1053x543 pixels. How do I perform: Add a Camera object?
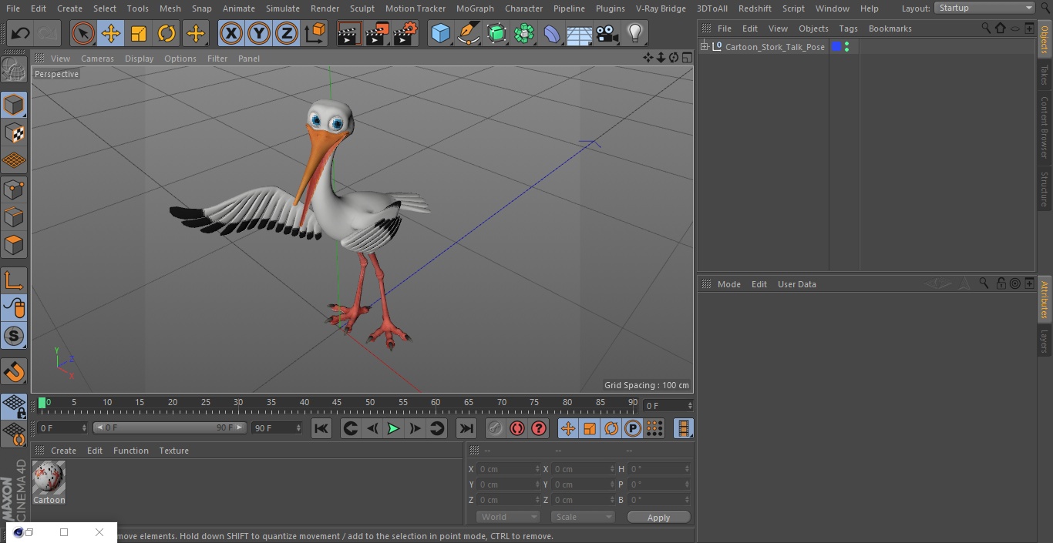pos(607,33)
